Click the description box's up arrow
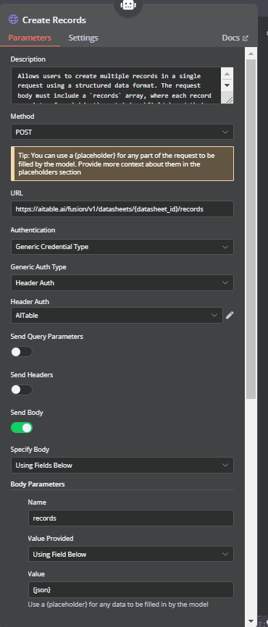The image size is (268, 627). 227,74
